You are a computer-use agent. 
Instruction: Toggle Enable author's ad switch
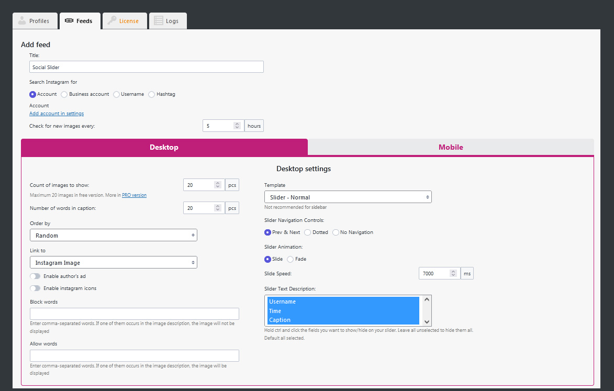[35, 276]
